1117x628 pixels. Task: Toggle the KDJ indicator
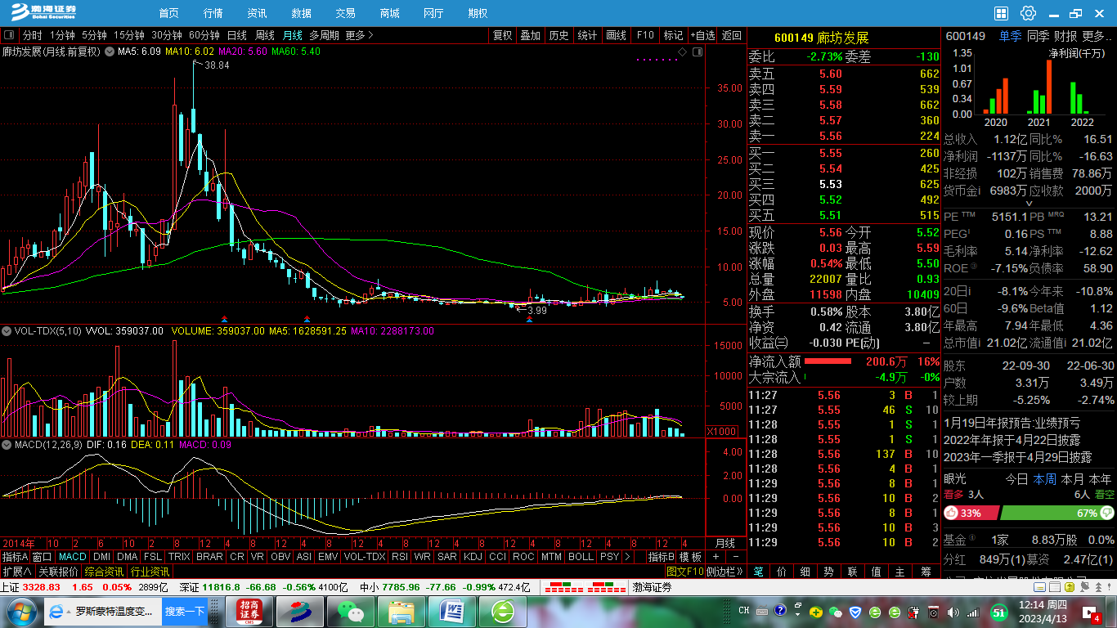coord(473,557)
